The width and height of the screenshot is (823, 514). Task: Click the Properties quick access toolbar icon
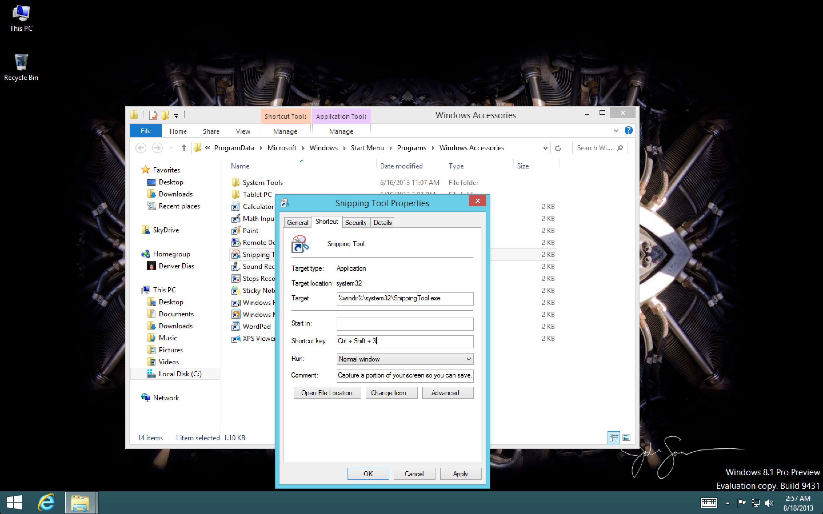coord(153,115)
